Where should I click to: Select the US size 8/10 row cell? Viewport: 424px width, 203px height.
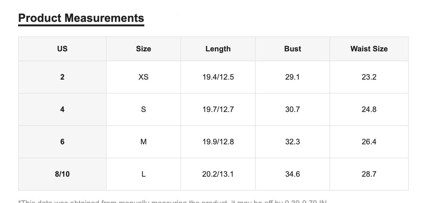coord(62,174)
